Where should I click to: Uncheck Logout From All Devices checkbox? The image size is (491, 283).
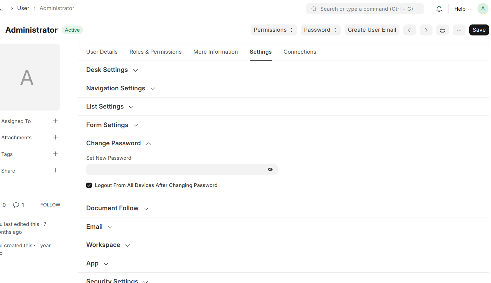pos(89,185)
